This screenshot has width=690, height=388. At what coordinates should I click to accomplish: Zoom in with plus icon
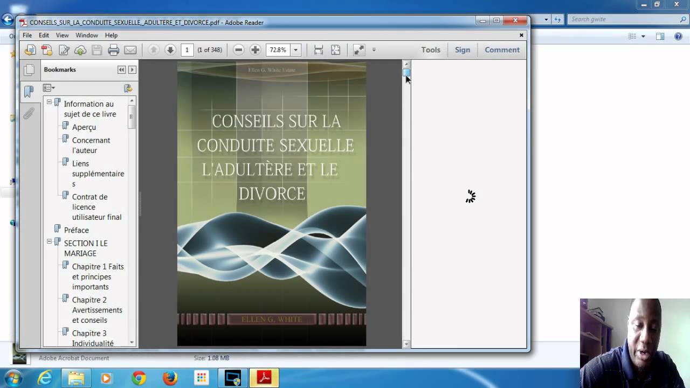(256, 50)
